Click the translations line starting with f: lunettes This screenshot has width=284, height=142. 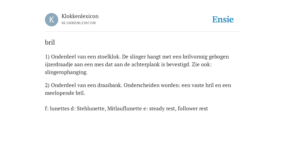[126, 108]
